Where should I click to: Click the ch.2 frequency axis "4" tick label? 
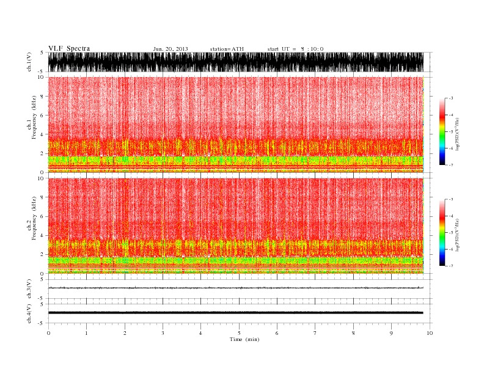[42, 236]
